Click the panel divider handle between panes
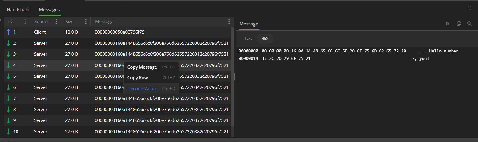 point(235,77)
